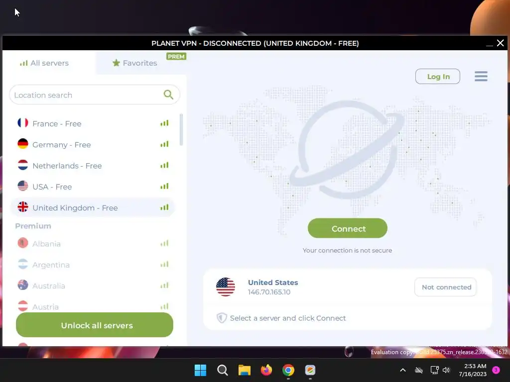Choose Netherlands - Free server
Screen dimensions: 510x382
point(93,166)
